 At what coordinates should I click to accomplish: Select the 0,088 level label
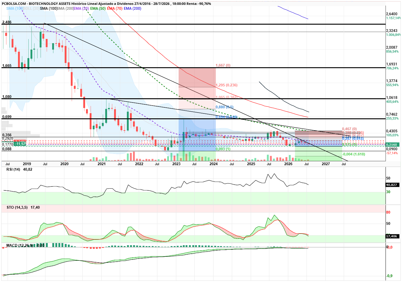[x=7, y=149]
